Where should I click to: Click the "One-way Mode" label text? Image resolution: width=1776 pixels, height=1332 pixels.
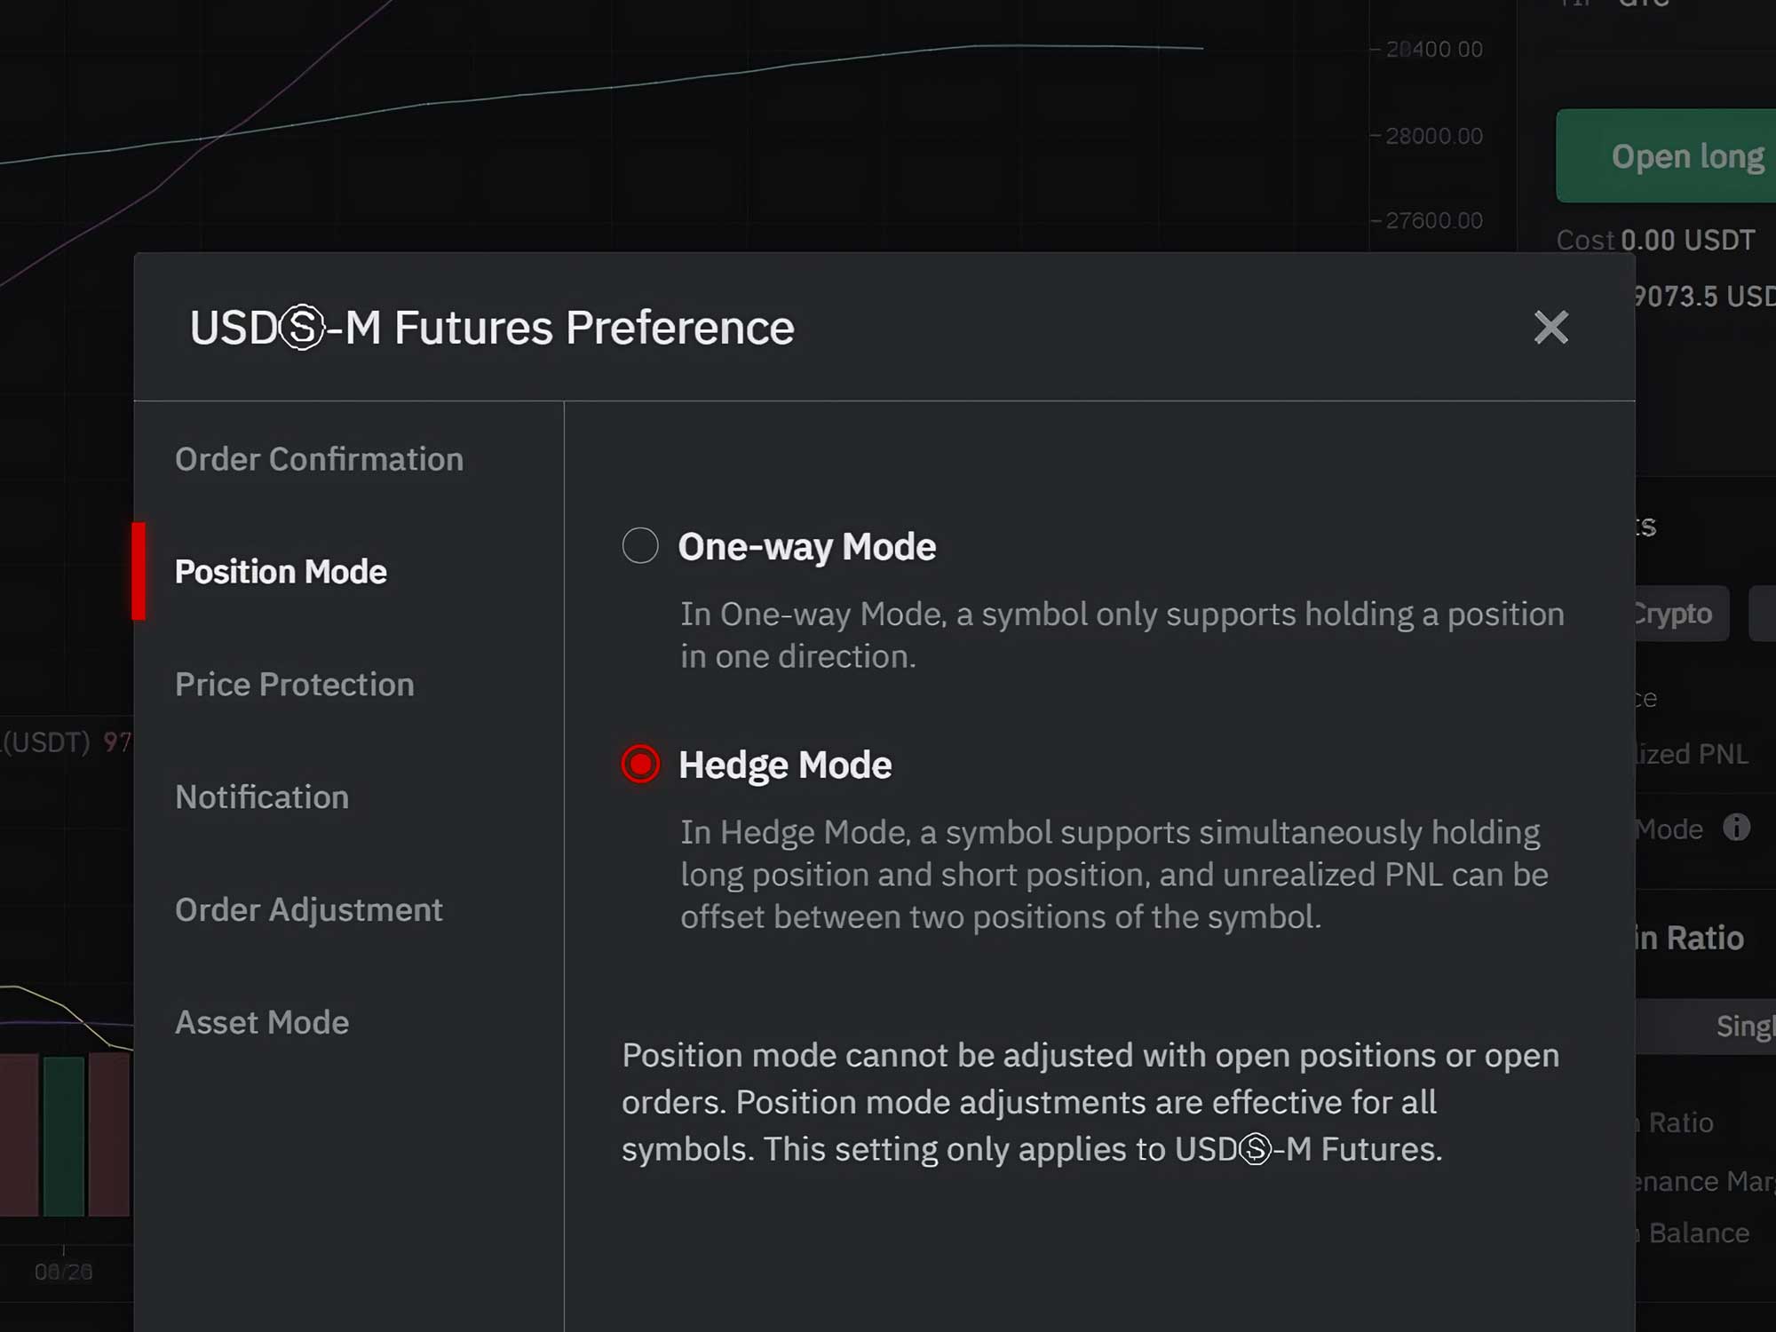[x=806, y=546]
